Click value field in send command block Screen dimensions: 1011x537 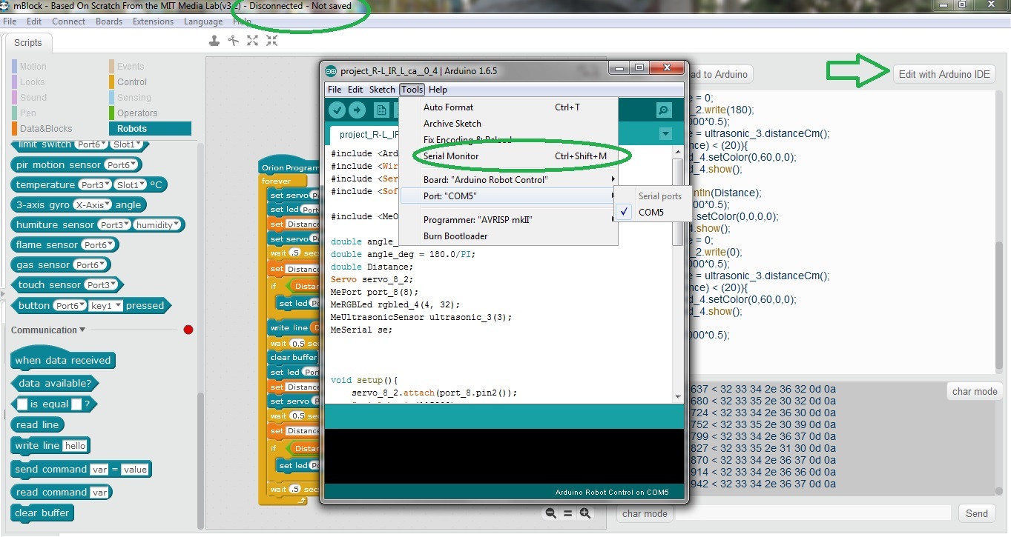[x=134, y=470]
